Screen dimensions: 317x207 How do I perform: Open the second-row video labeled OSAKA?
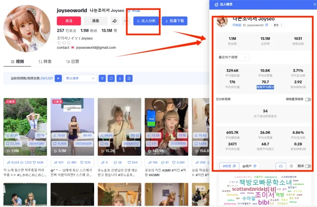[119, 194]
